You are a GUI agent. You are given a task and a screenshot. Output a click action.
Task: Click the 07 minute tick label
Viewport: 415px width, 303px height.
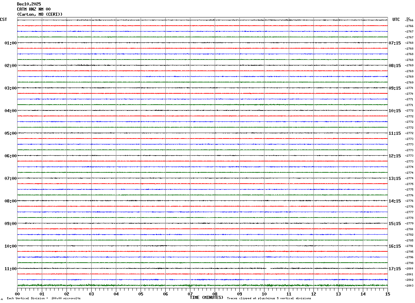190,294
